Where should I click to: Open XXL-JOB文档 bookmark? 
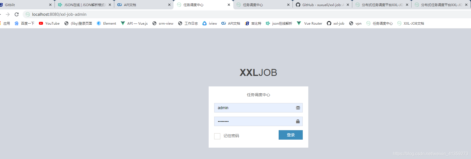pyautogui.click(x=411, y=24)
